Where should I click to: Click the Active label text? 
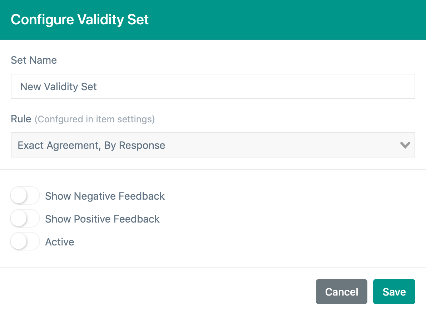click(59, 242)
